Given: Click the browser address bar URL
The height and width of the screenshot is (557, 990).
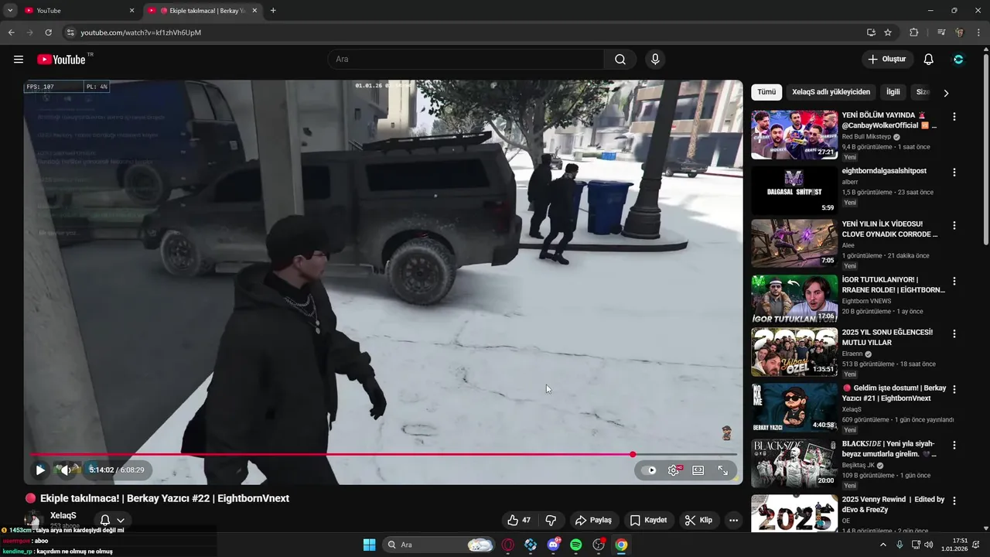Looking at the screenshot, I should [x=141, y=32].
